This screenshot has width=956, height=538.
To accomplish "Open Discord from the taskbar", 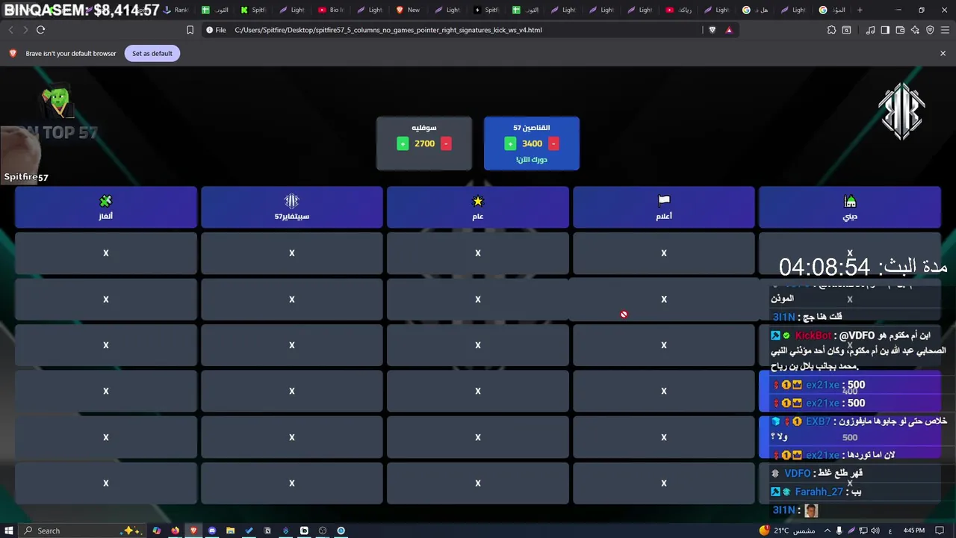I will pos(212,531).
